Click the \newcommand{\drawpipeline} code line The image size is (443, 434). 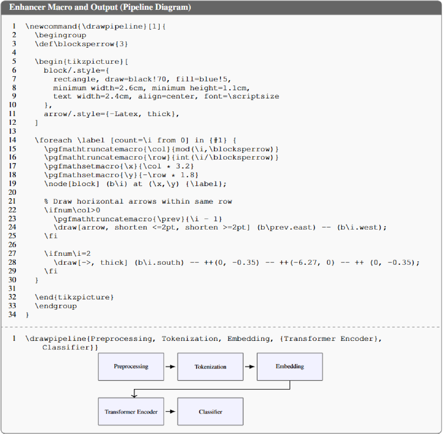[x=96, y=26]
